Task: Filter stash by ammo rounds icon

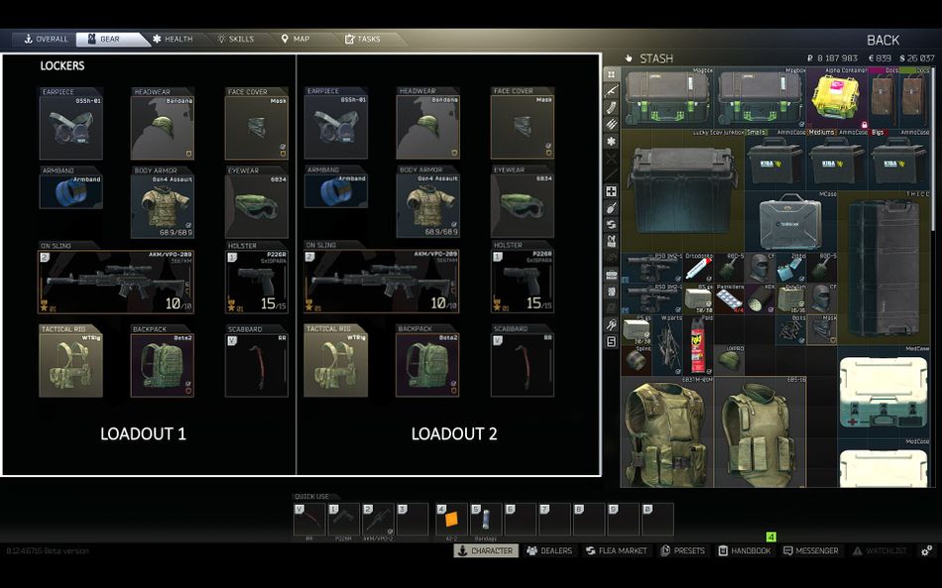Action: click(611, 125)
